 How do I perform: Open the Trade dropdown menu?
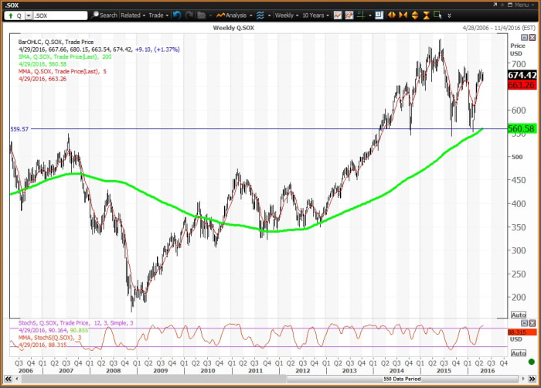[x=158, y=15]
